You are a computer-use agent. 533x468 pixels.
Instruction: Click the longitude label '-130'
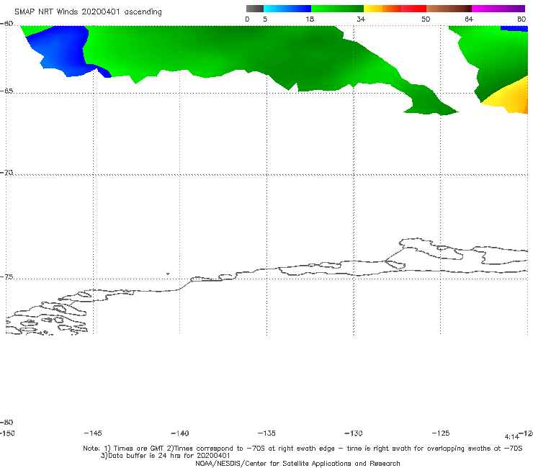tap(354, 433)
